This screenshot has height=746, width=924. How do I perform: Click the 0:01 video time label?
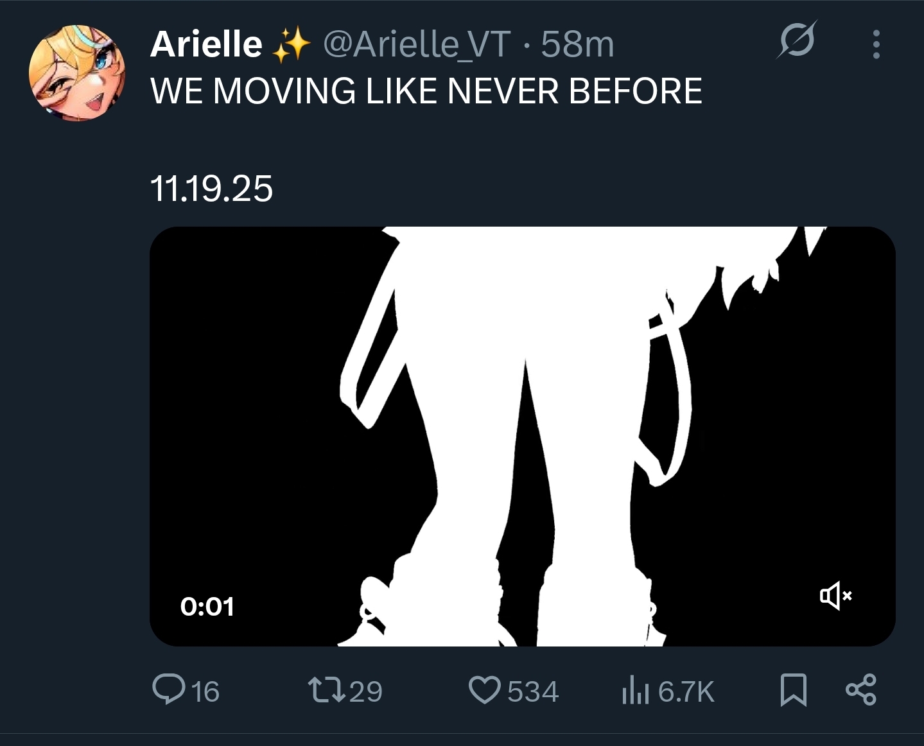pyautogui.click(x=207, y=607)
